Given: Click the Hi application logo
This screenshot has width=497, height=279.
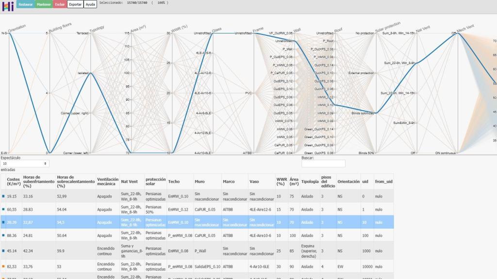Looking at the screenshot, I should [x=7, y=5].
